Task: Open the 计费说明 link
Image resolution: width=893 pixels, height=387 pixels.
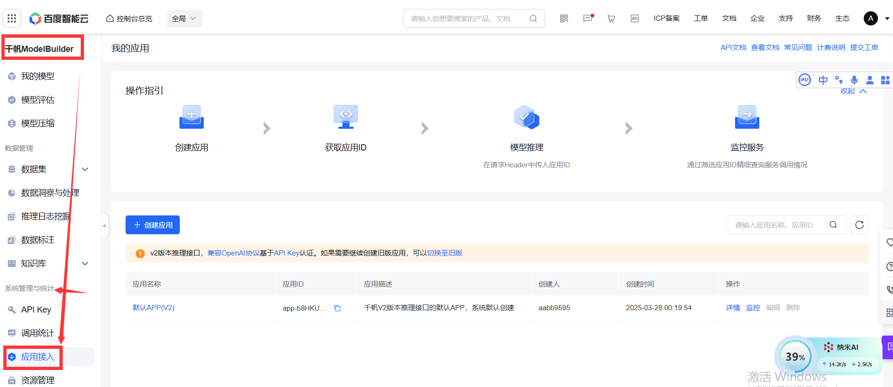Action: point(831,48)
